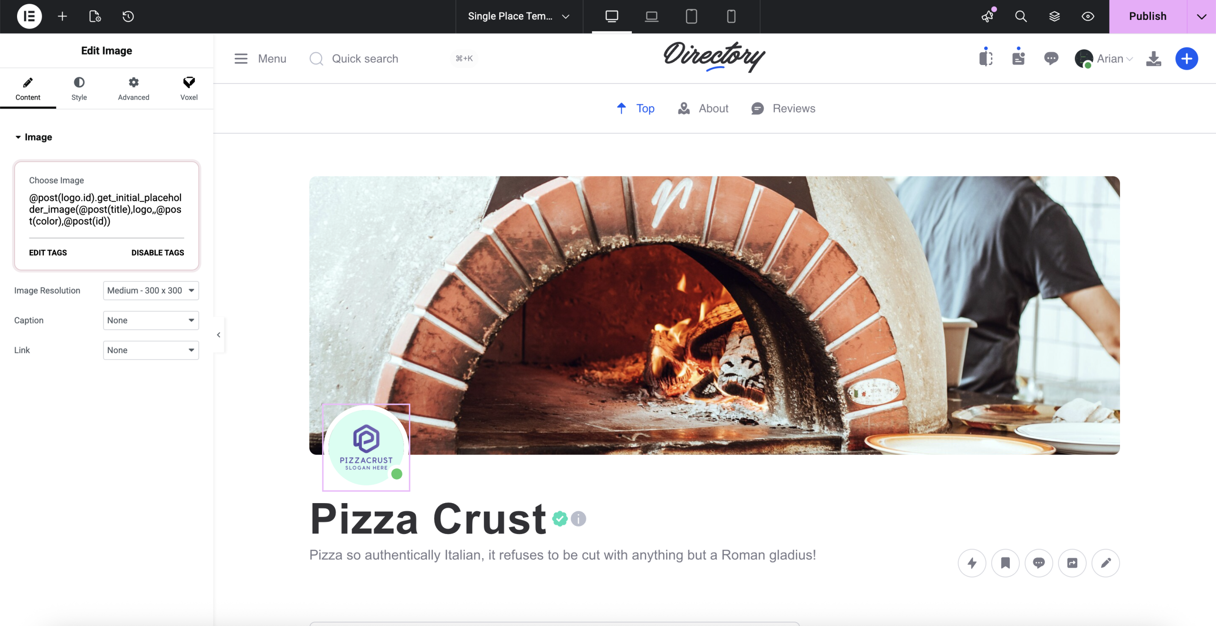Switch to the Style tab

pos(79,88)
